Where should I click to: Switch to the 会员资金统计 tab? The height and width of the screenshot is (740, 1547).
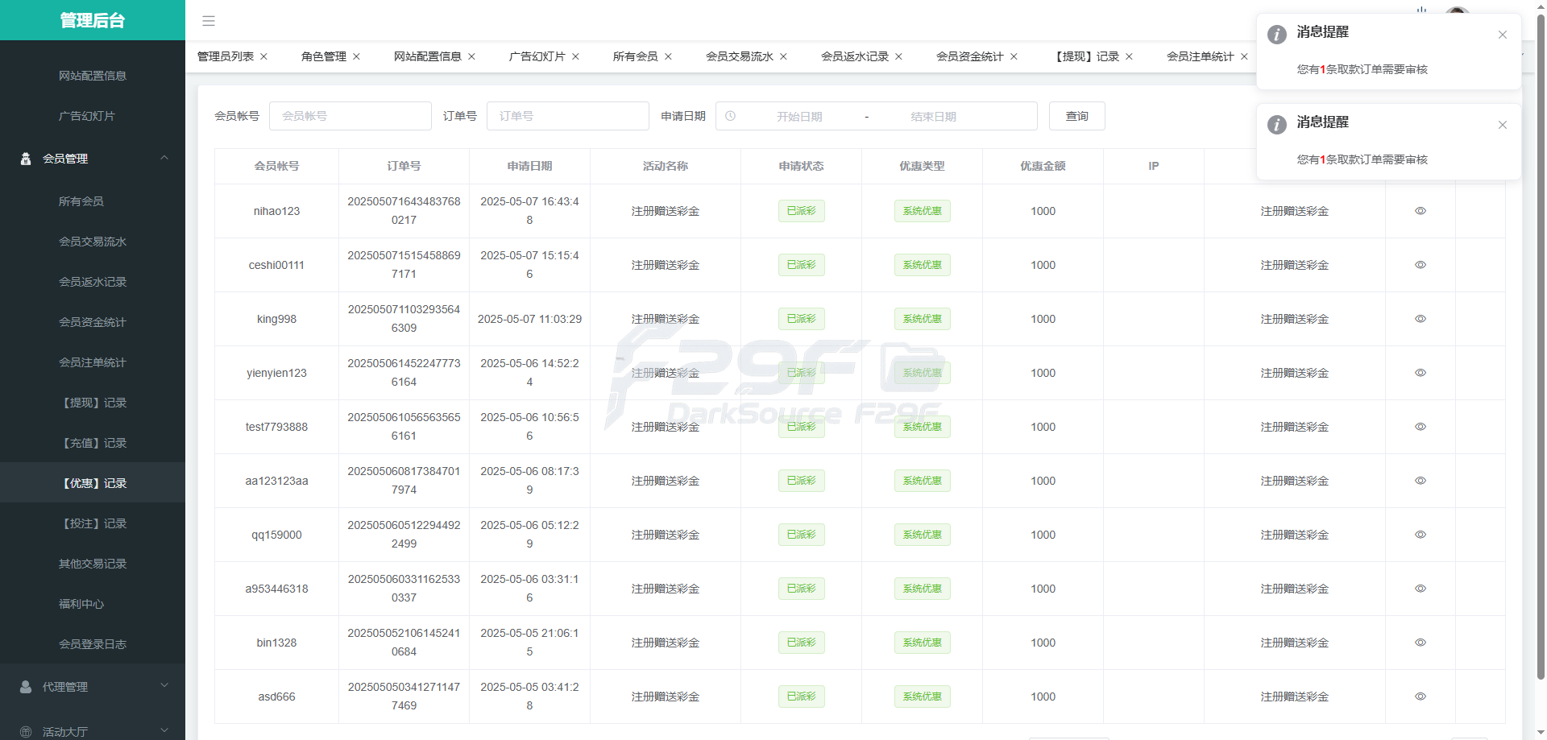(970, 56)
